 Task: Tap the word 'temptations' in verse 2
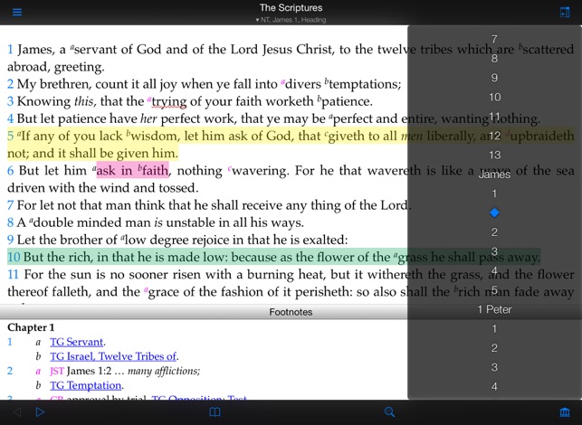(365, 84)
